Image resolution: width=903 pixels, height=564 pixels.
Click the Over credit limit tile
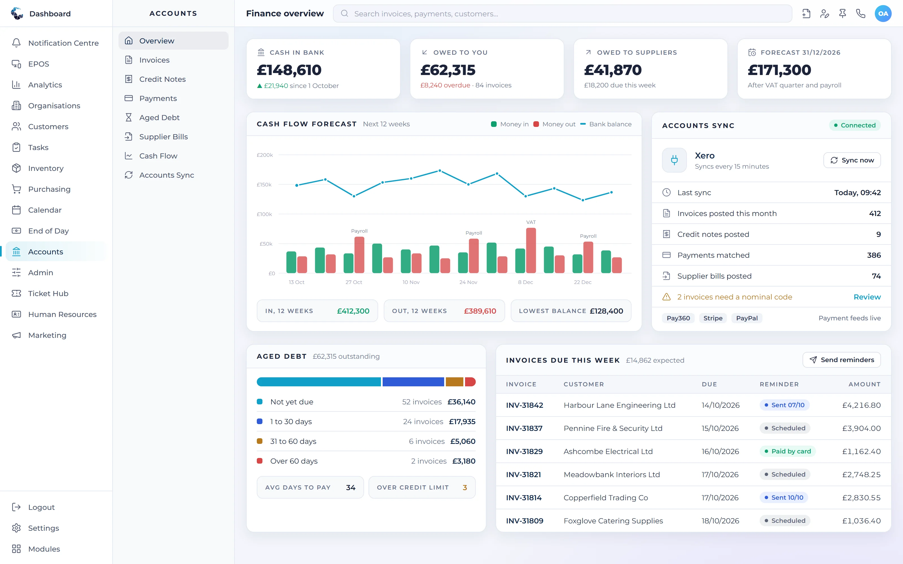coord(422,488)
